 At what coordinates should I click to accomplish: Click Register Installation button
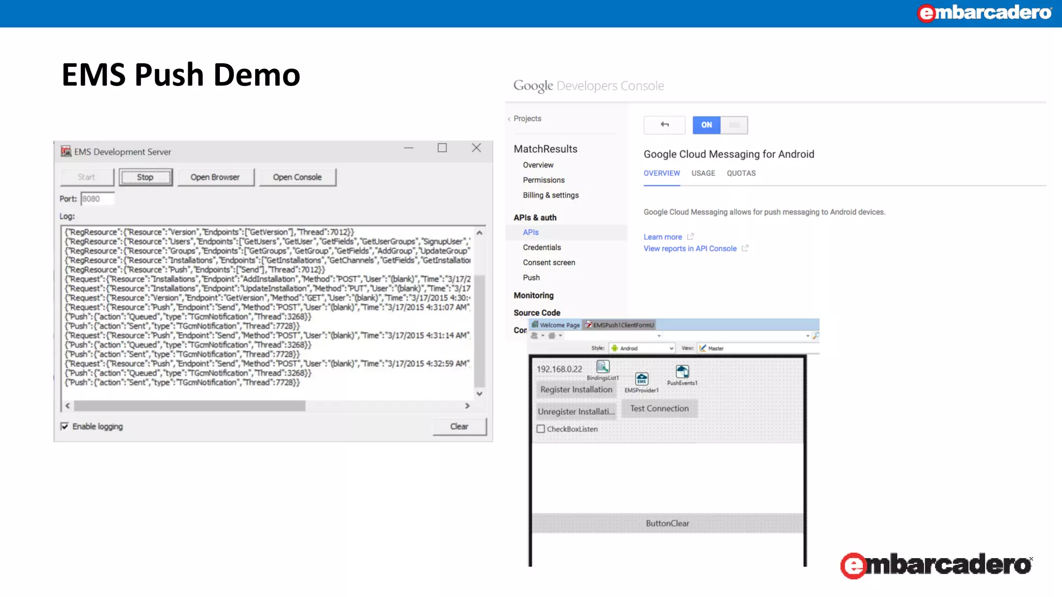[x=576, y=390]
